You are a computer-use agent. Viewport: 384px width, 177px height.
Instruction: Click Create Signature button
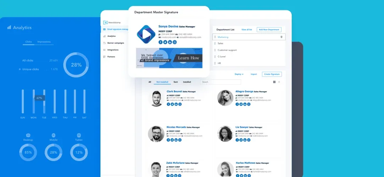(x=272, y=74)
